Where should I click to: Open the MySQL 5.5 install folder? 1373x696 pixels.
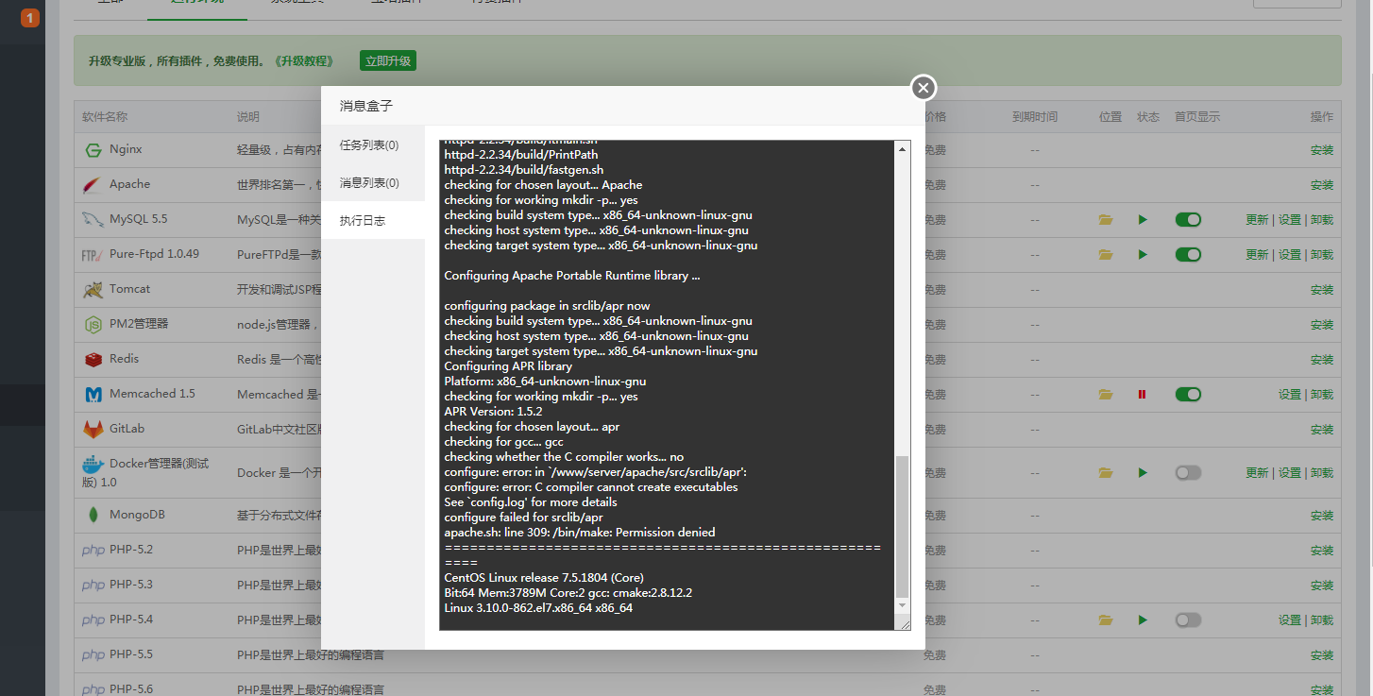tap(1106, 220)
